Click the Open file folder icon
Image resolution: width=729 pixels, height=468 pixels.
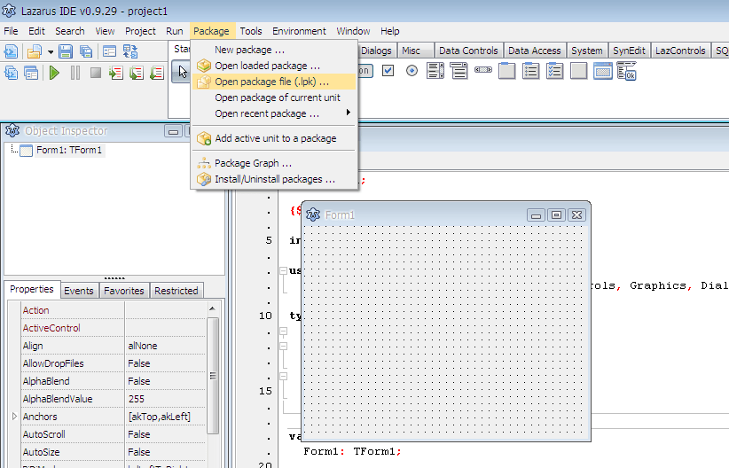click(34, 51)
